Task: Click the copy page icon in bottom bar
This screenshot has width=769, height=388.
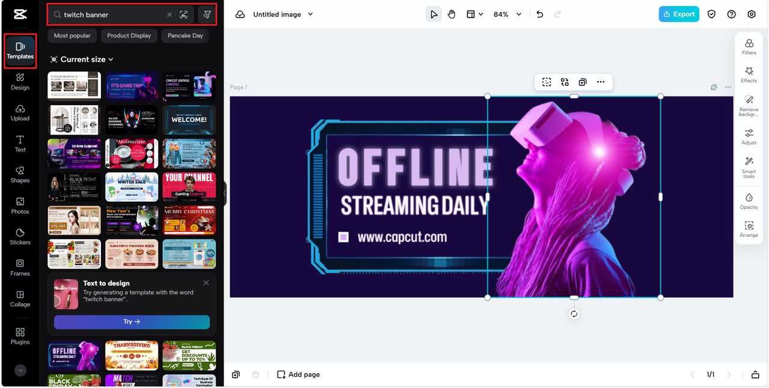Action: coord(236,374)
